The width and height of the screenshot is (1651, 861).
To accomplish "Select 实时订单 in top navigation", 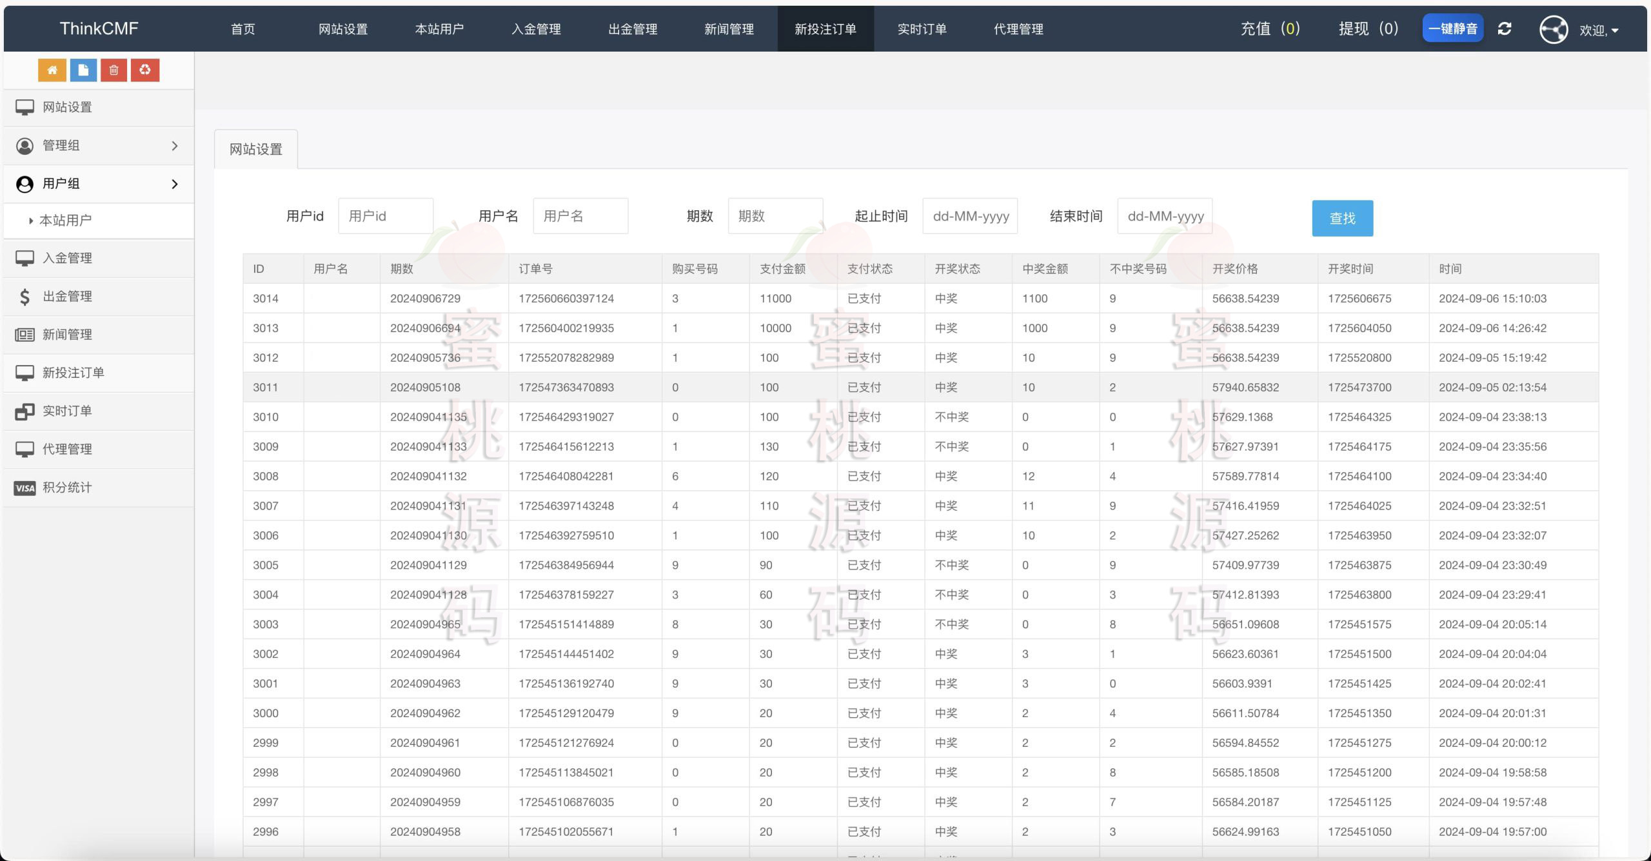I will (922, 29).
